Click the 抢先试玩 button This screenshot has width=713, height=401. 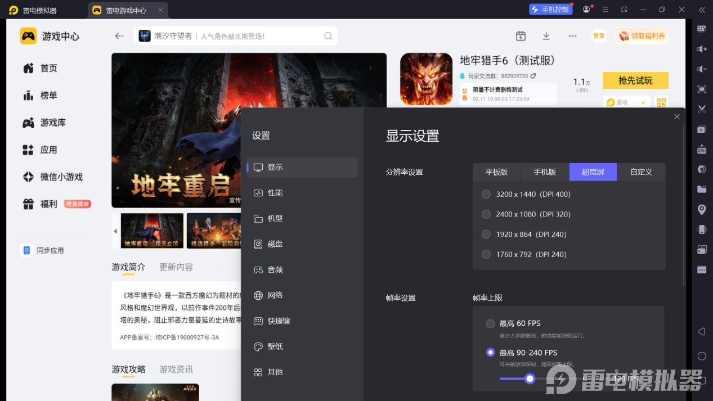[635, 80]
